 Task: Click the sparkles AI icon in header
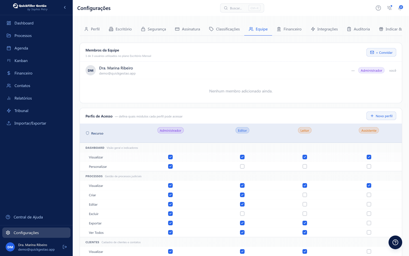coord(389,8)
